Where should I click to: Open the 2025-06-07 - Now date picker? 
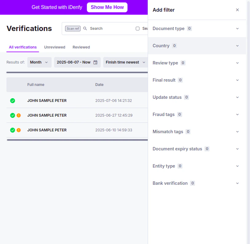click(77, 62)
